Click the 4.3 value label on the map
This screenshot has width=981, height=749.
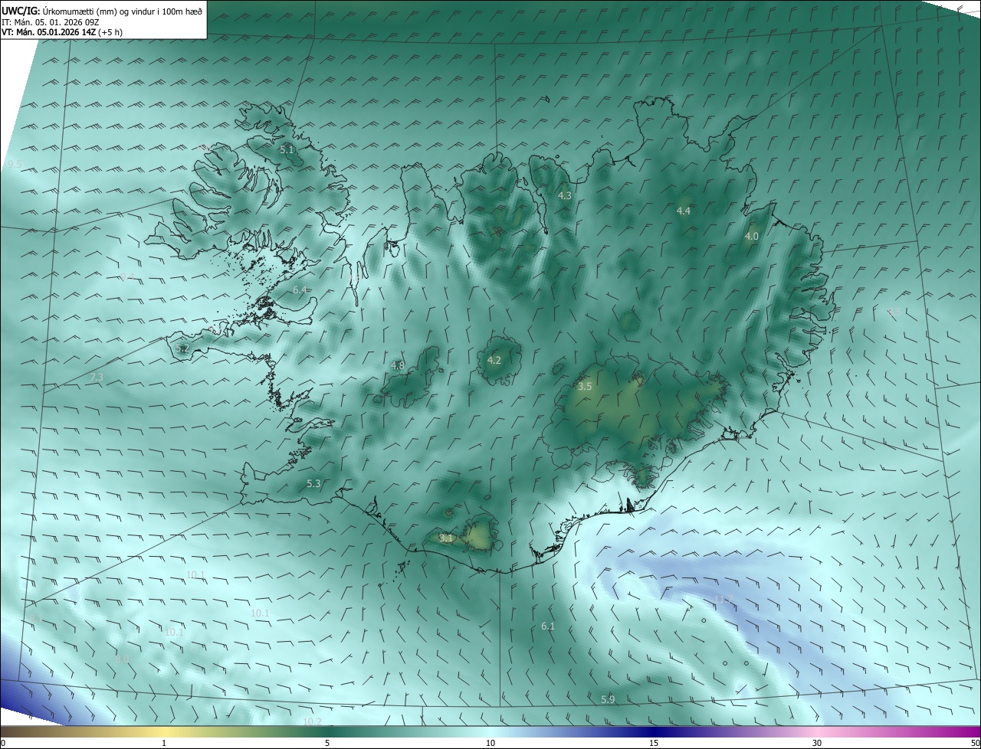(565, 196)
